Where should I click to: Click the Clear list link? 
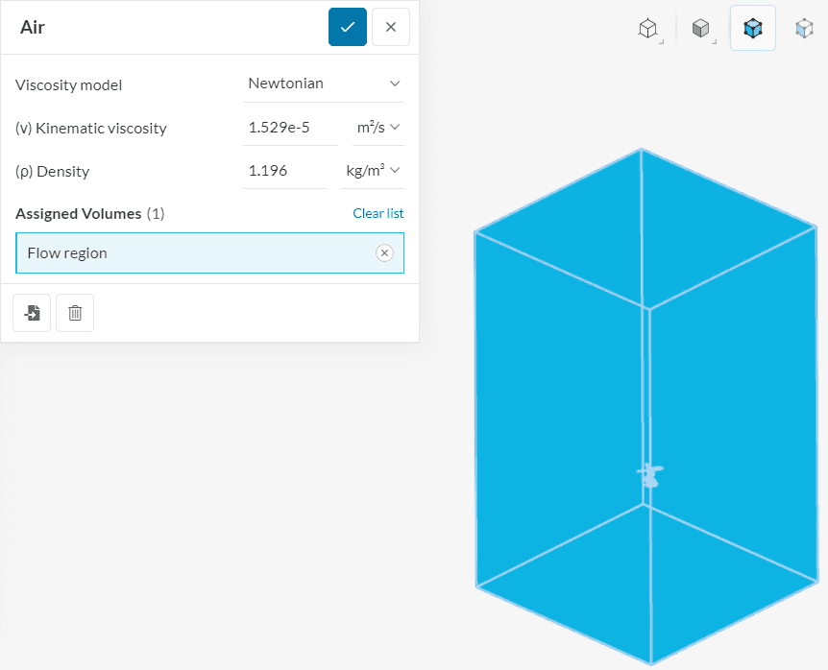point(377,213)
